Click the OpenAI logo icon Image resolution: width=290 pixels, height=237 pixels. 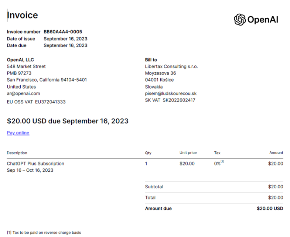240,20
